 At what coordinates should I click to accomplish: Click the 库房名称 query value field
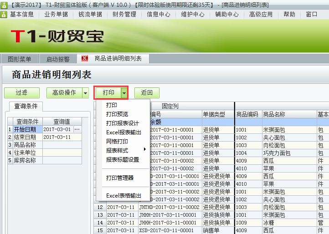(x=62, y=160)
